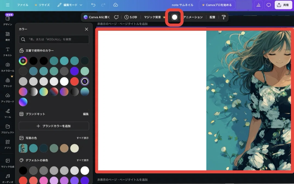Open the ファイル menu
Image resolution: width=294 pixels, height=184 pixels.
pyautogui.click(x=23, y=5)
